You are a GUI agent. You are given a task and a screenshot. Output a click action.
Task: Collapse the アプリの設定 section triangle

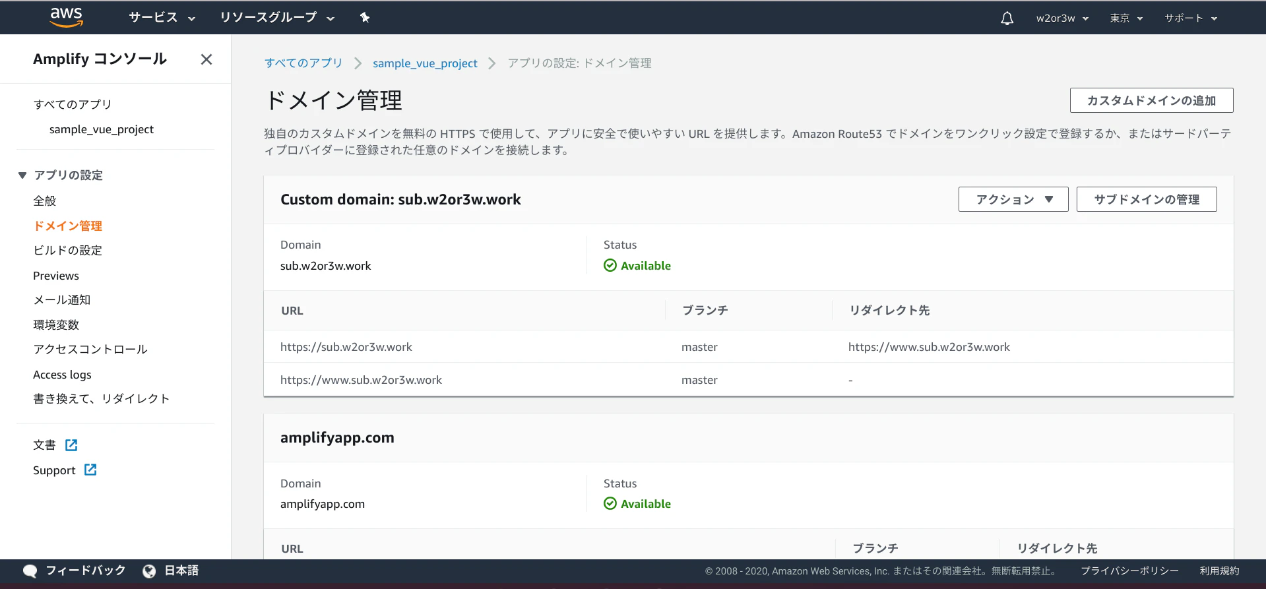(x=22, y=175)
